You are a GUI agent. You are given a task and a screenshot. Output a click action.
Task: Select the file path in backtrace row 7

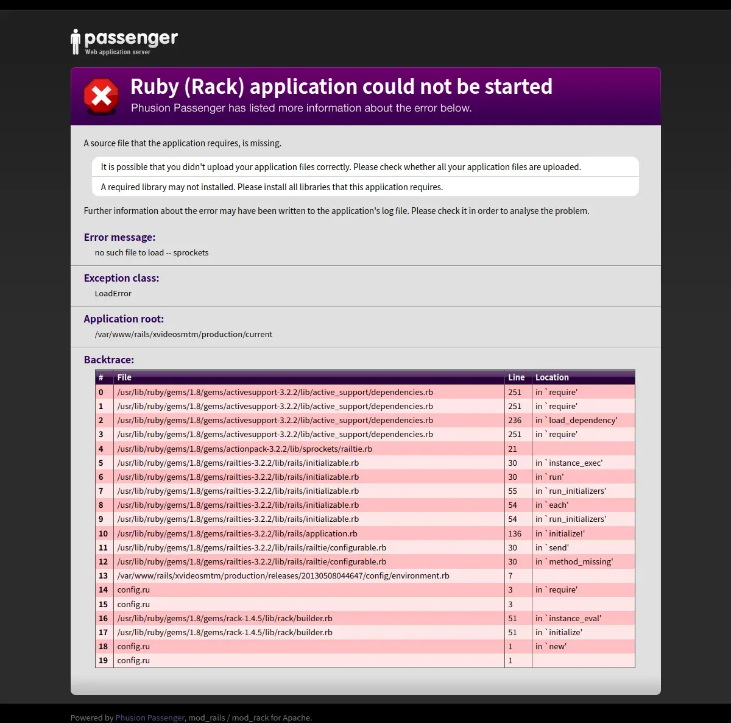coord(238,491)
